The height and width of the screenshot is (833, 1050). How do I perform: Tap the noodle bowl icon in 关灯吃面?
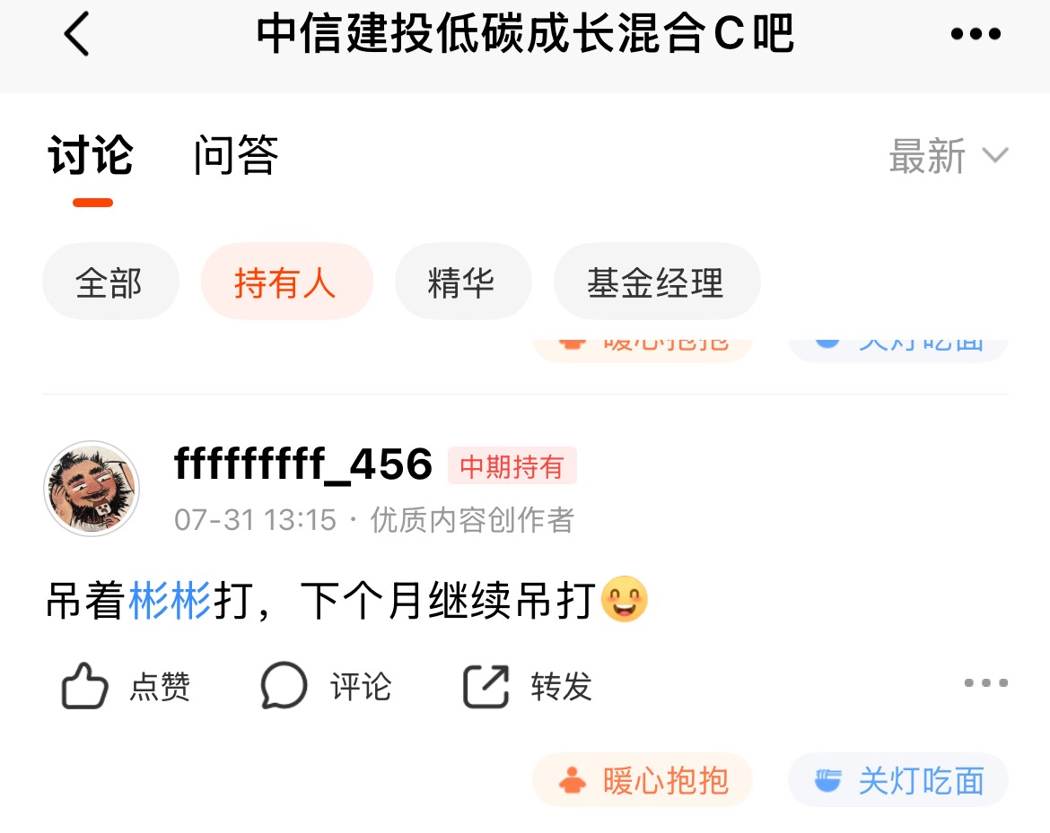point(827,780)
